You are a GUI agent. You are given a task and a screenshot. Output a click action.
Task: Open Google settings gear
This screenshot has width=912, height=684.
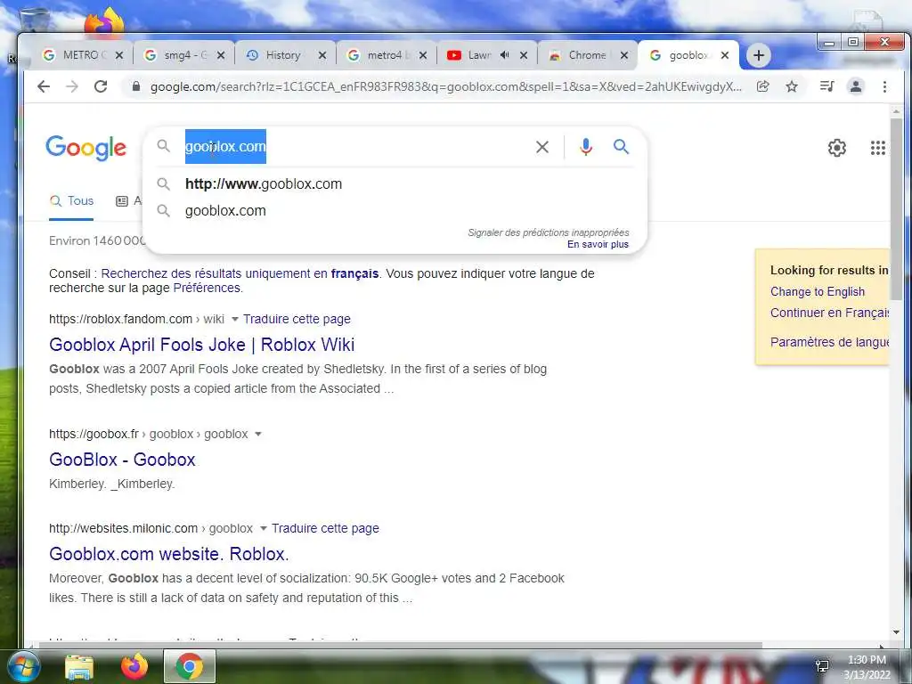point(837,148)
